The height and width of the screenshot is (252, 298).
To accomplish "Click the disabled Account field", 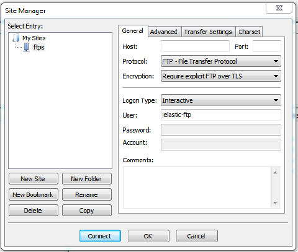I will click(x=221, y=144).
